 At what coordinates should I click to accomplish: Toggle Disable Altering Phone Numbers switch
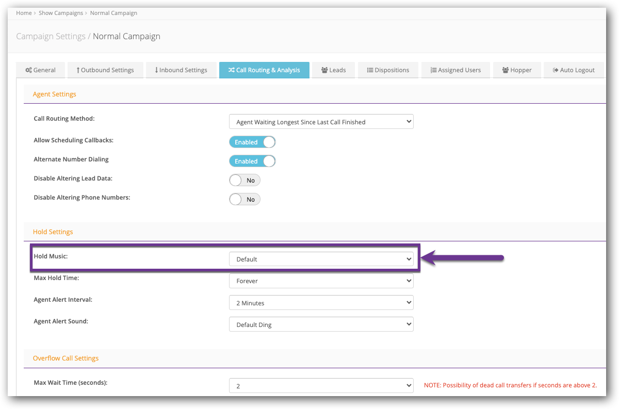pyautogui.click(x=245, y=200)
